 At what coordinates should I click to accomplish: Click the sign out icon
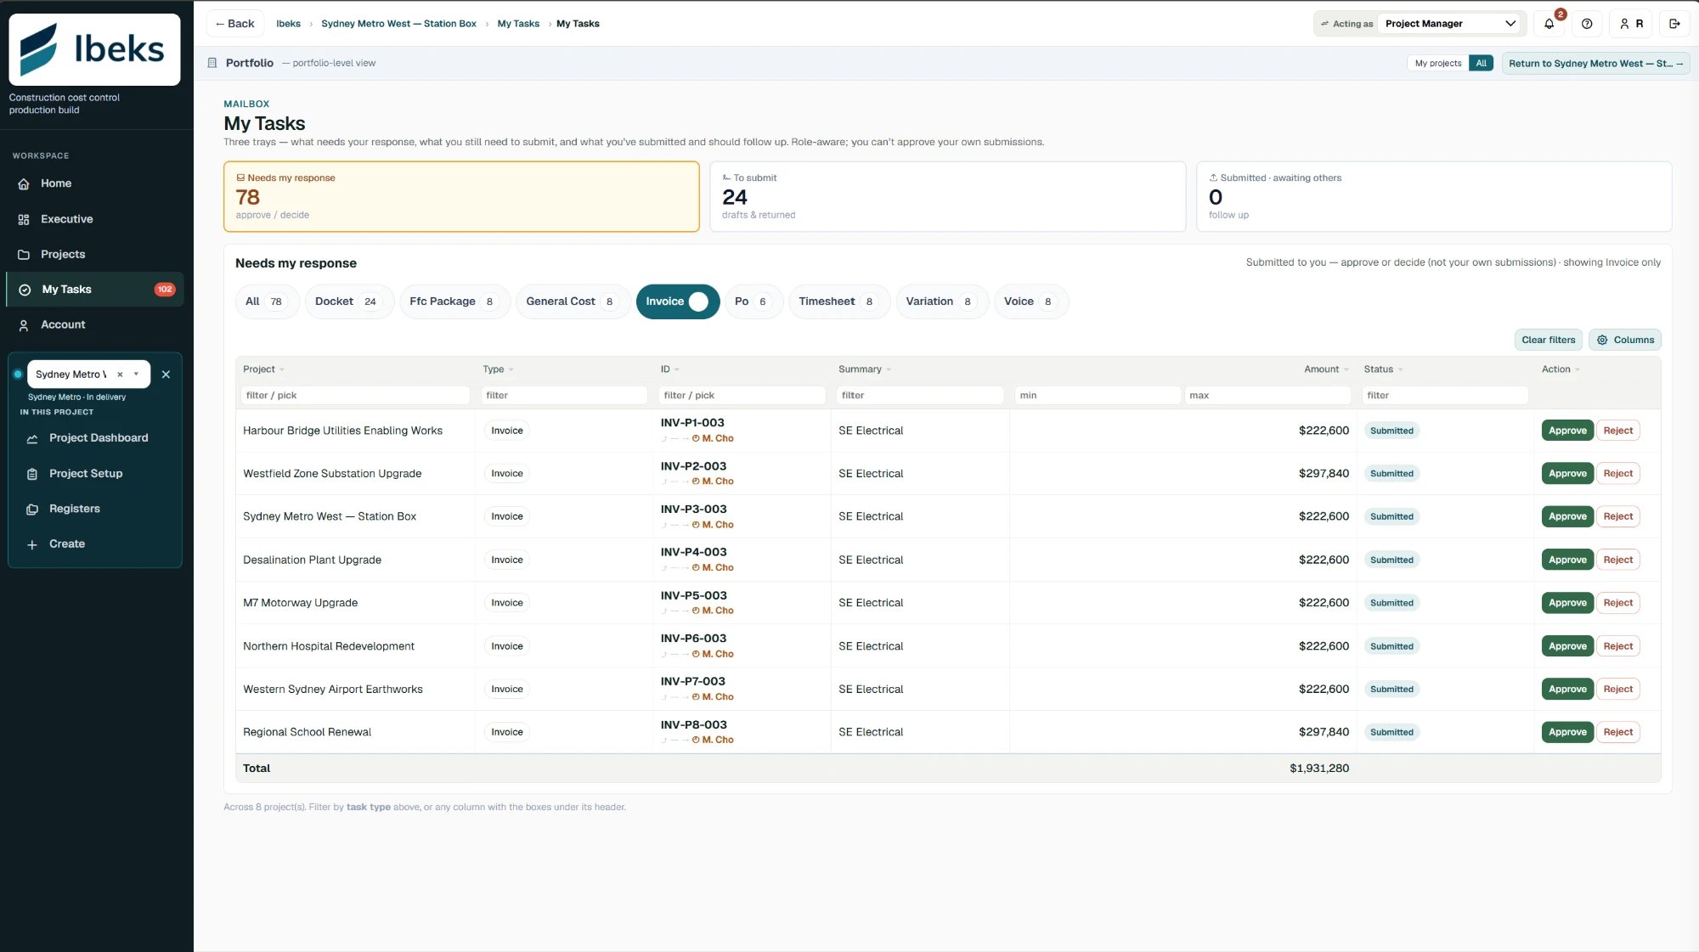pyautogui.click(x=1674, y=24)
